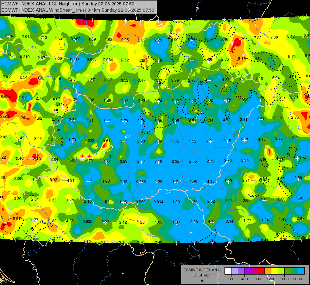The height and width of the screenshot is (285, 310).
Task: Click the wind shear value 7.00
Action: pos(274,37)
